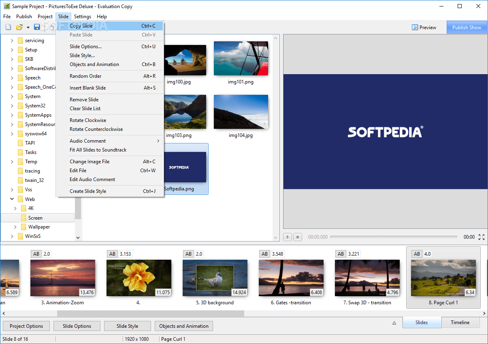Choose Create Slide Style

point(110,191)
